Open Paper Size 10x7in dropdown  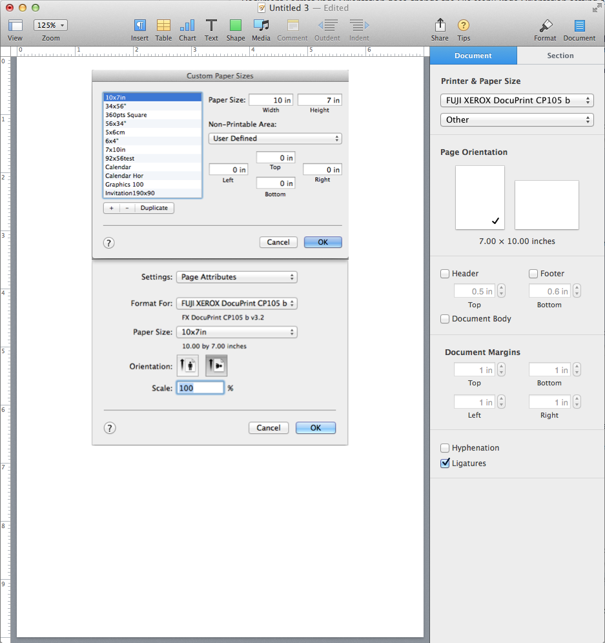pyautogui.click(x=237, y=332)
